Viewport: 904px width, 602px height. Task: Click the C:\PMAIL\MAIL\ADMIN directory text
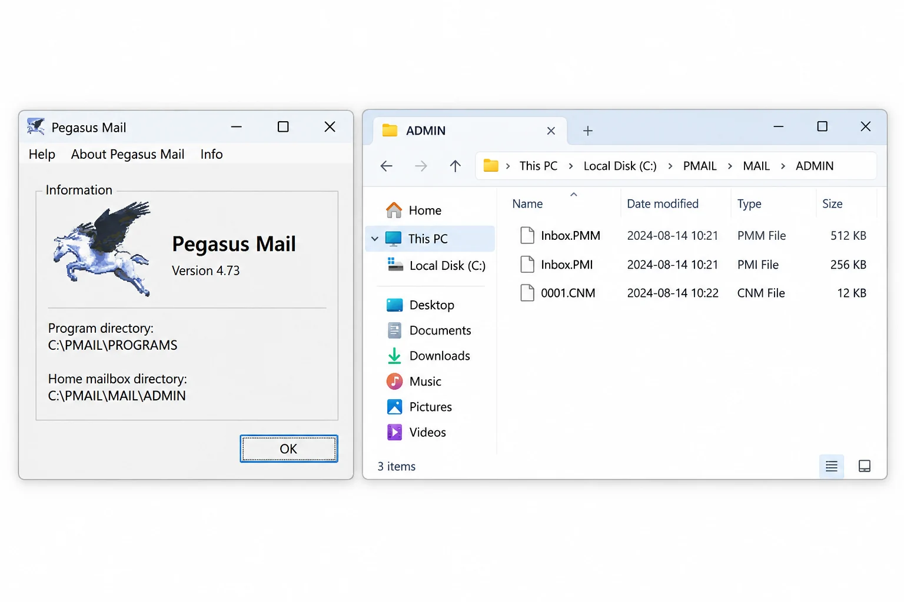(117, 396)
